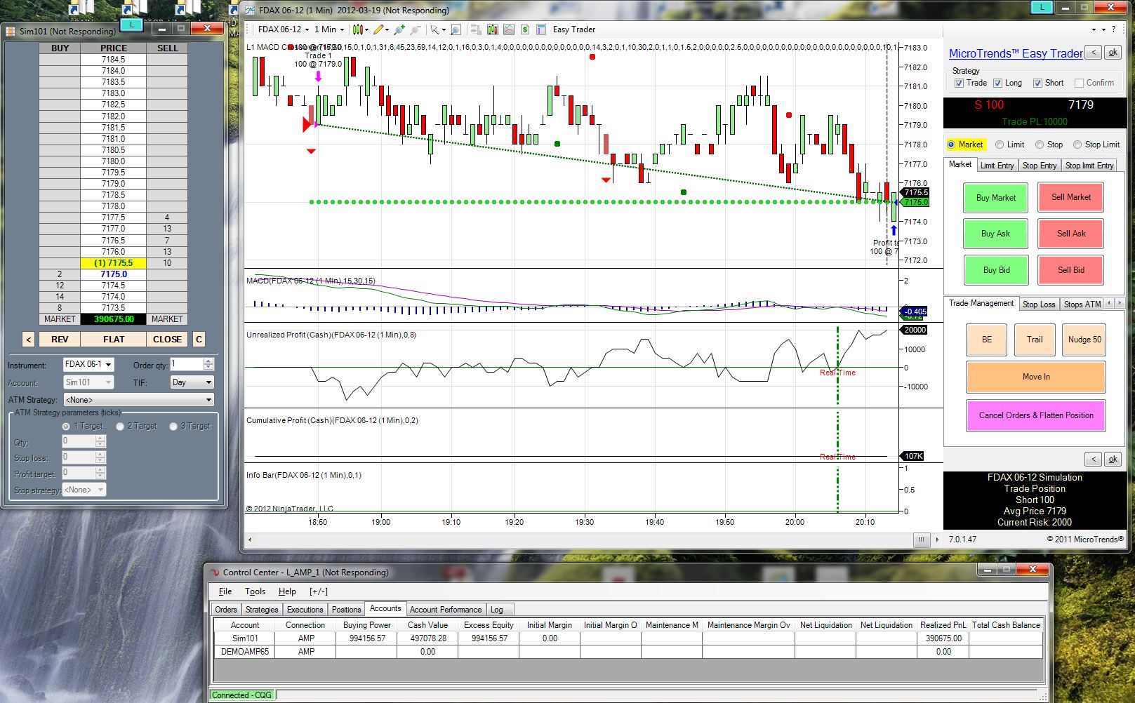Open the strategies dollar sign icon

(x=524, y=29)
